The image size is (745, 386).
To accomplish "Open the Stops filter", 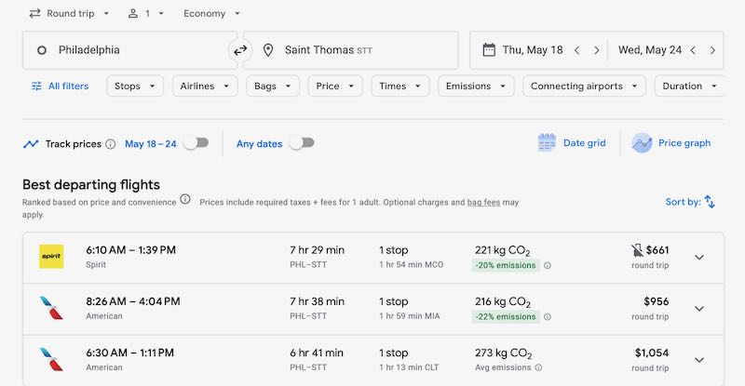I will coord(135,86).
